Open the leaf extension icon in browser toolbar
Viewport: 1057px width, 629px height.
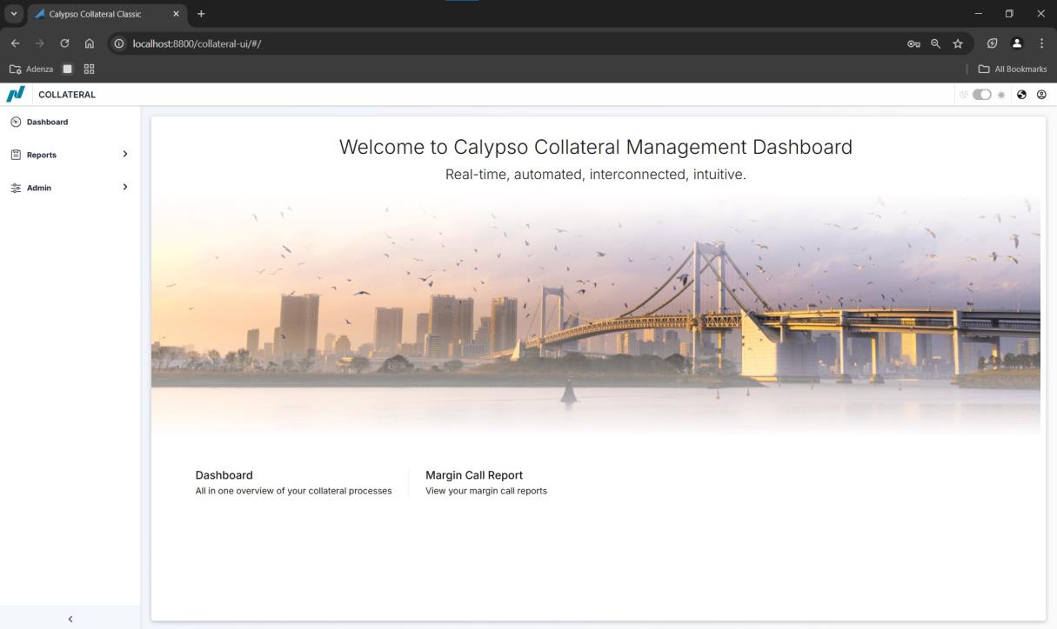[993, 43]
